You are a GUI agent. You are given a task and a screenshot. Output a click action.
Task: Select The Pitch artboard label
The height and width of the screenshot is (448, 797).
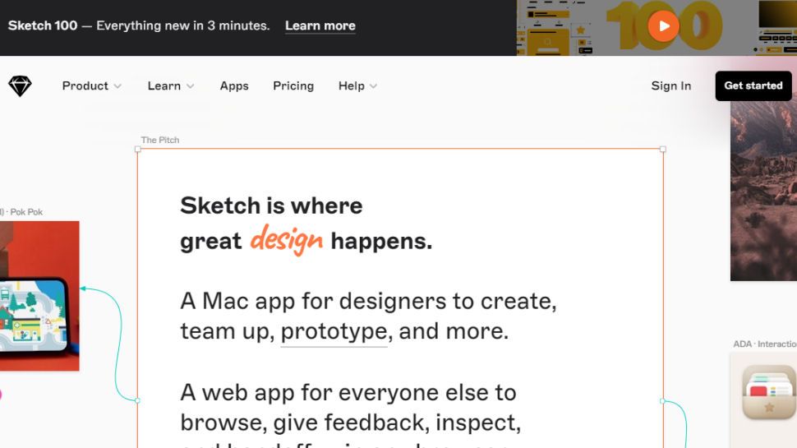(x=159, y=140)
